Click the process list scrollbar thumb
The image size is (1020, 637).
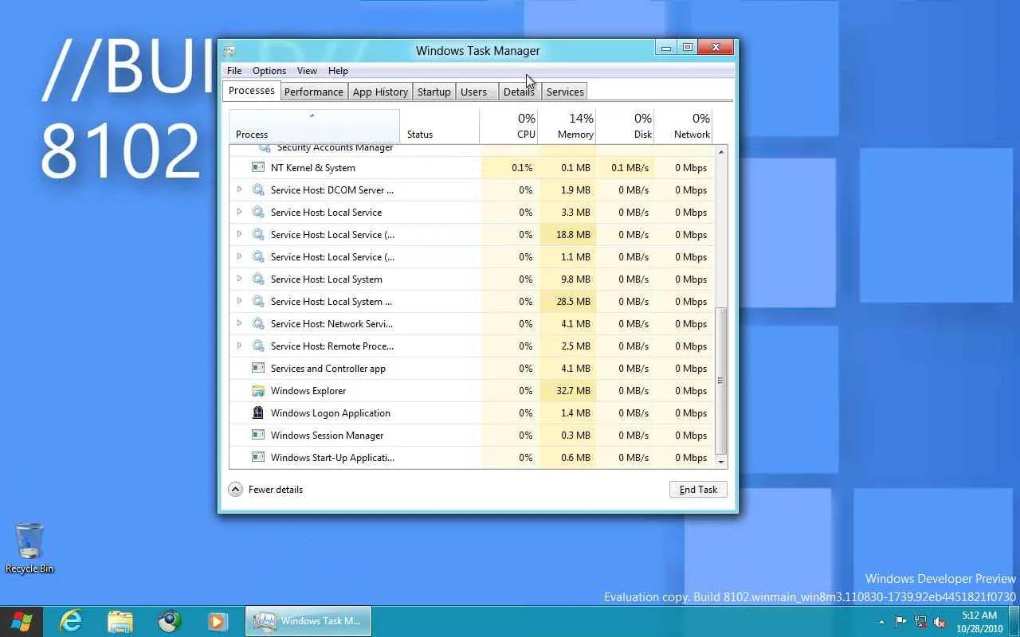pyautogui.click(x=721, y=381)
